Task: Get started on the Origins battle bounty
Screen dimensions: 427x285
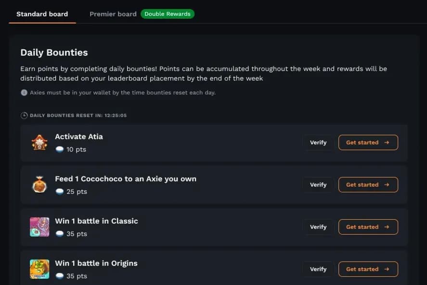Action: click(368, 269)
